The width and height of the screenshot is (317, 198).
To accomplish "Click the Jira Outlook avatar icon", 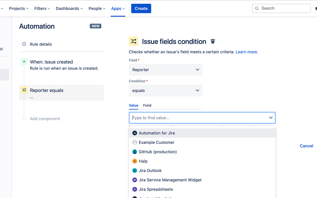I will coord(135,170).
